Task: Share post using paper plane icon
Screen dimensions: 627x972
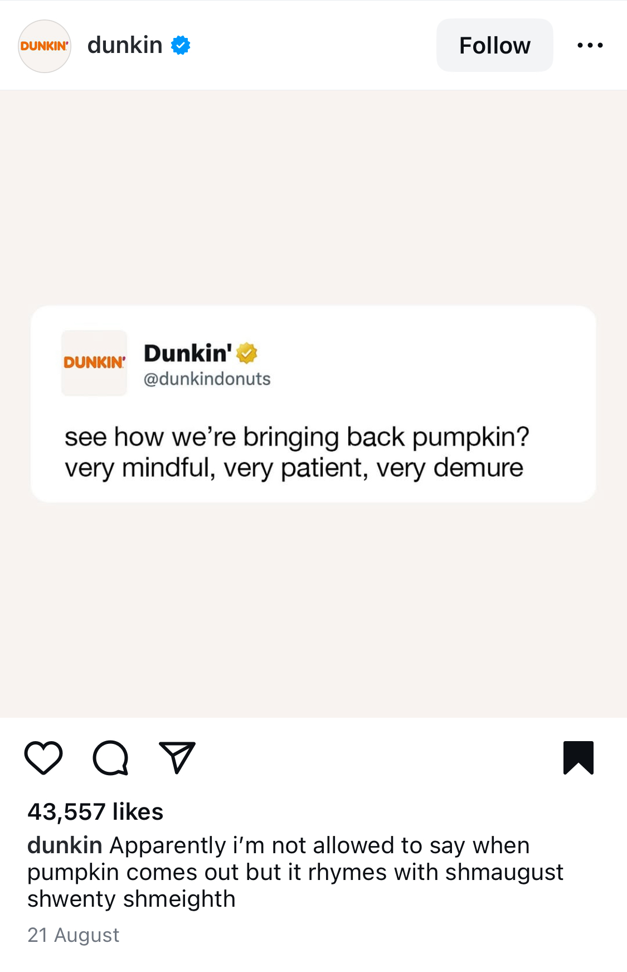Action: (177, 757)
